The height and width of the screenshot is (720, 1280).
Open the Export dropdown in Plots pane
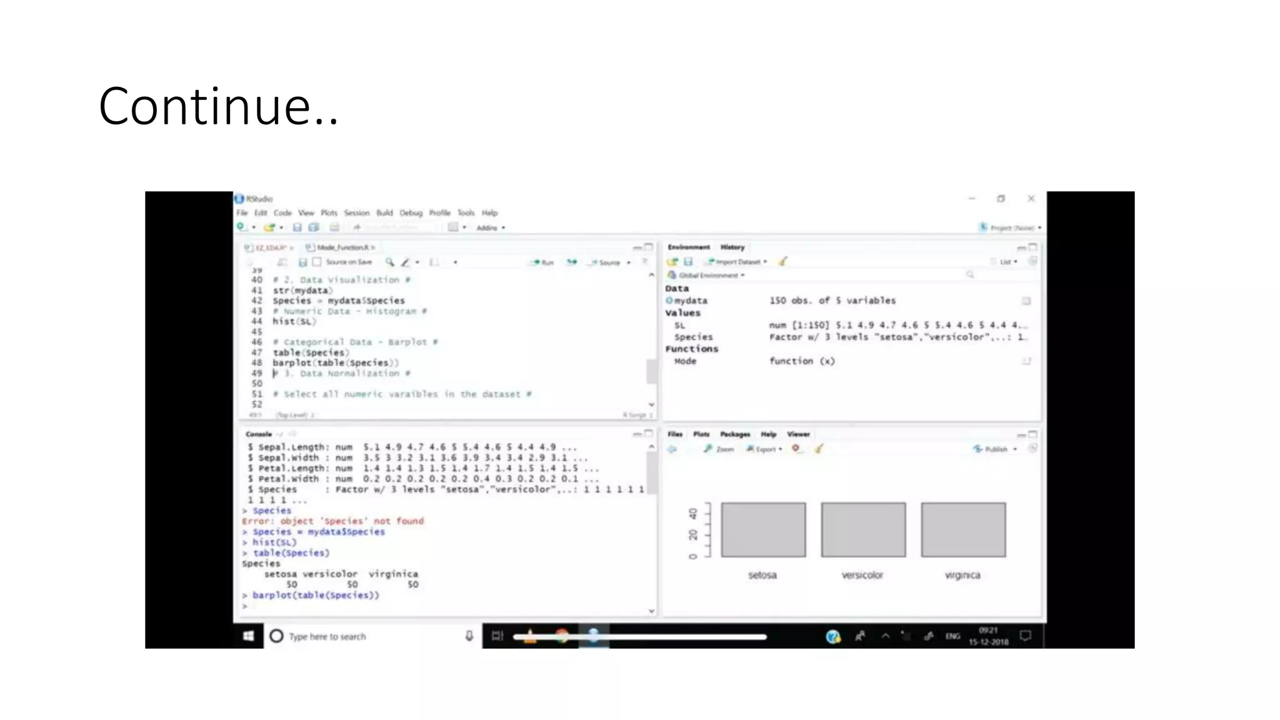point(765,449)
